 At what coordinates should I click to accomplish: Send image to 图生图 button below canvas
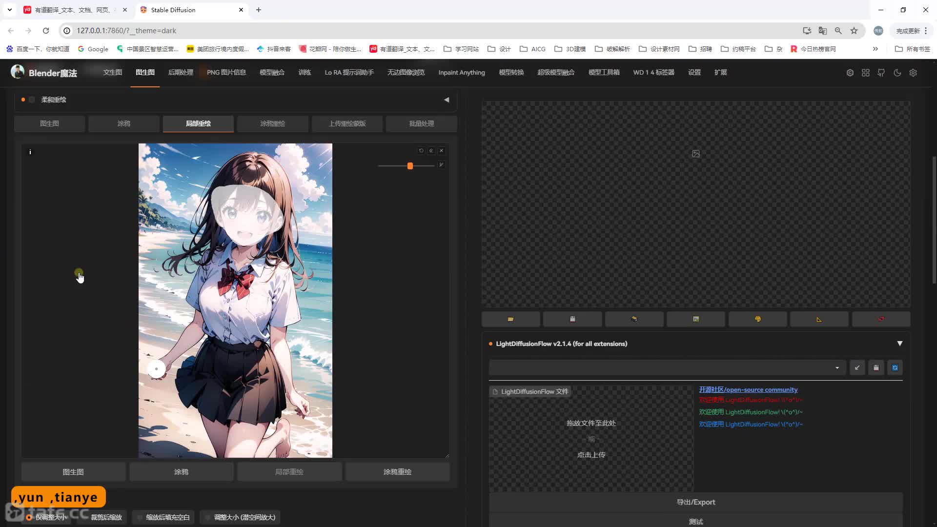pyautogui.click(x=73, y=472)
